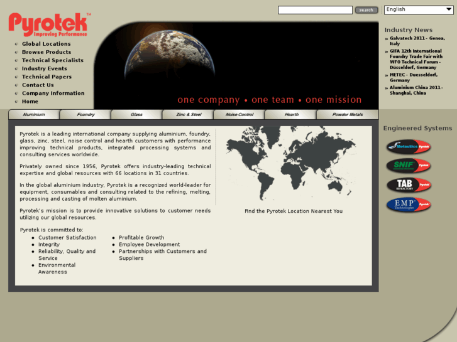Open GIFA 12th International Foundry news
Screen dimensions: 457x342
416,59
